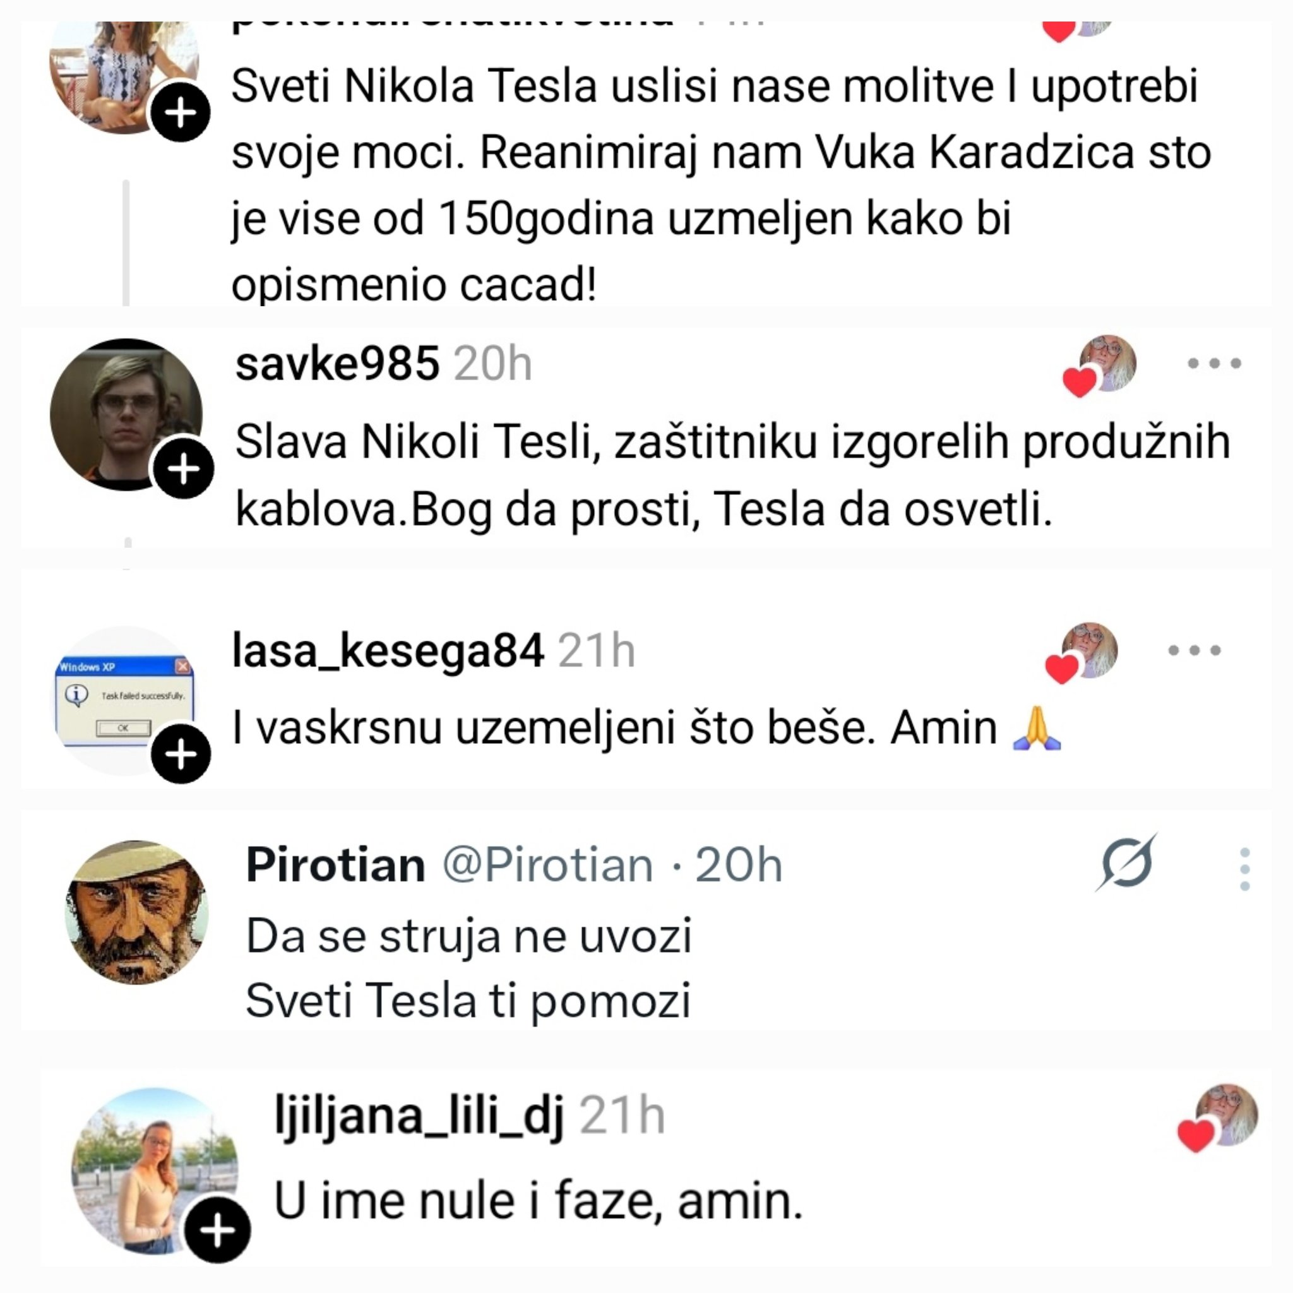This screenshot has height=1293, width=1293.
Task: Open vertical dots menu on Pirotian's post
Action: (x=1245, y=869)
